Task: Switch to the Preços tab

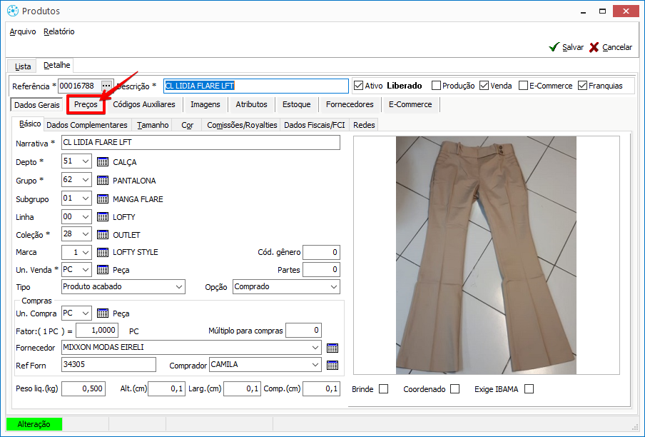Action: tap(86, 104)
